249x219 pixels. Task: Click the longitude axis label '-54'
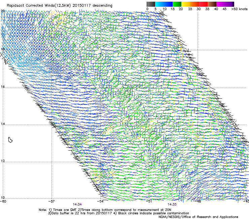tap(100, 201)
